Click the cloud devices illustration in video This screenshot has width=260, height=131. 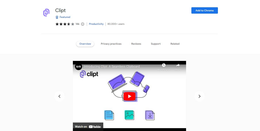tap(129, 86)
